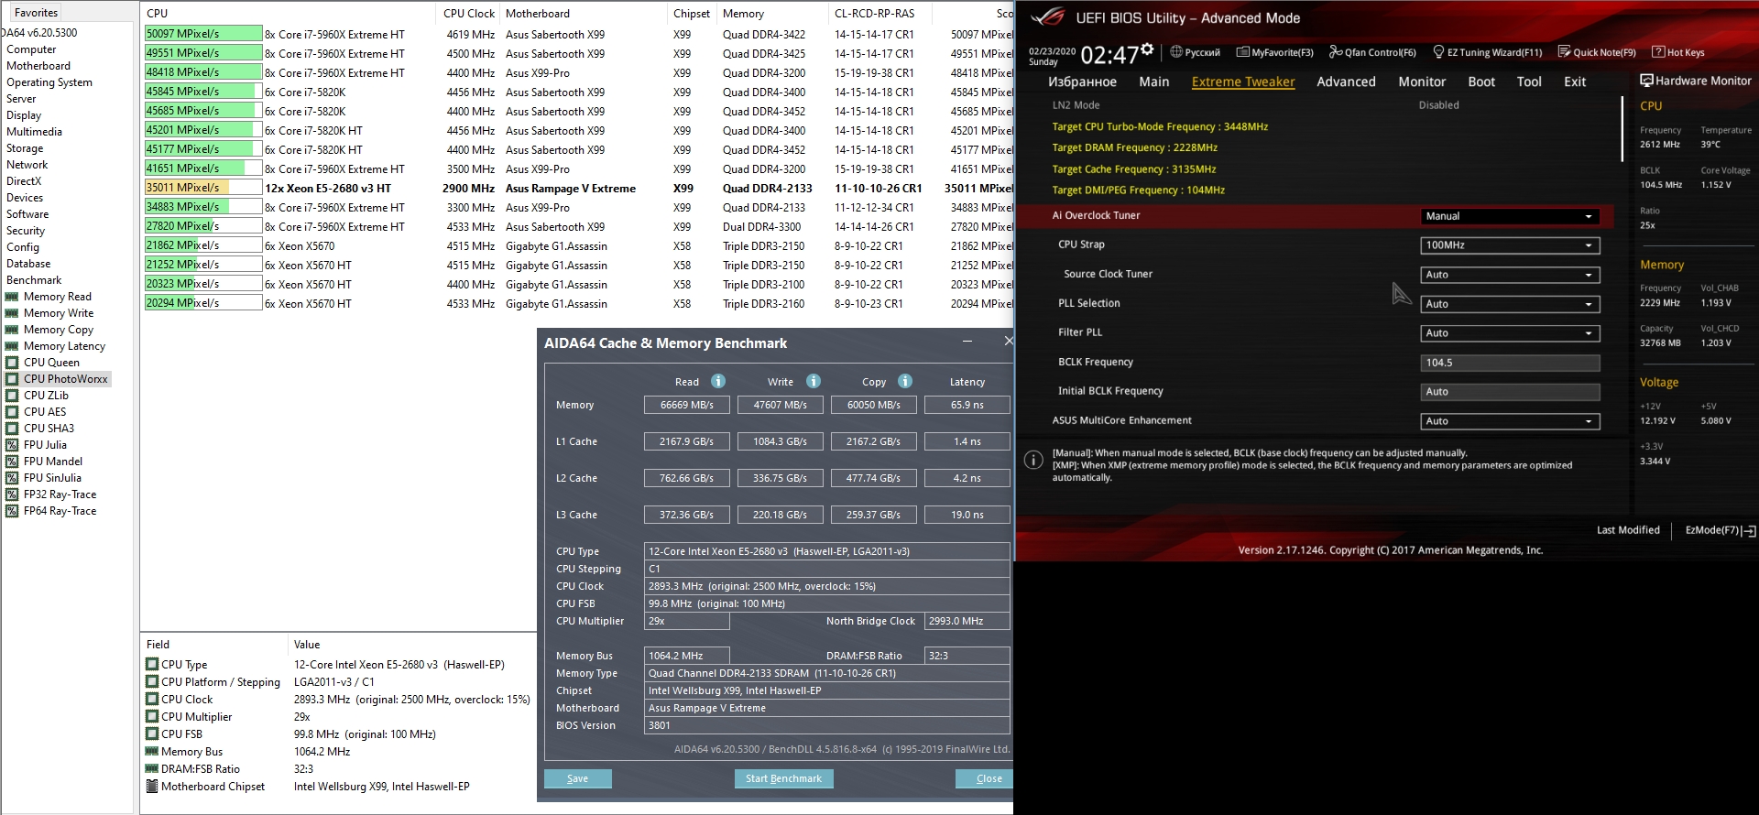
Task: Click the Chipset column header
Action: (692, 14)
